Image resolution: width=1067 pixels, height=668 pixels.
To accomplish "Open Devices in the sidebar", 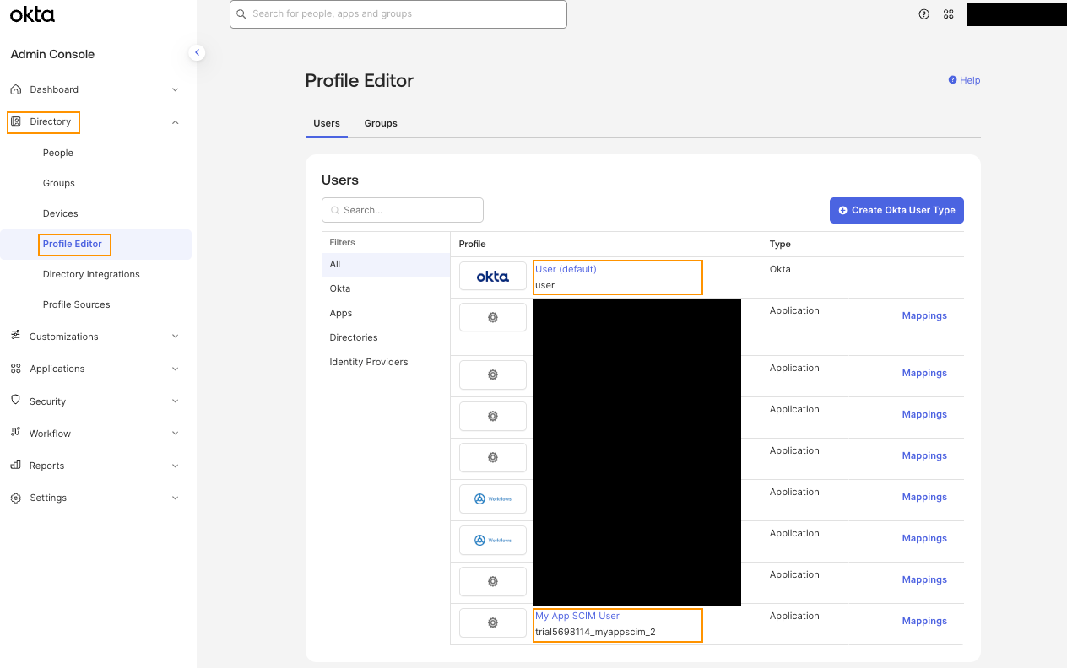I will pos(61,213).
